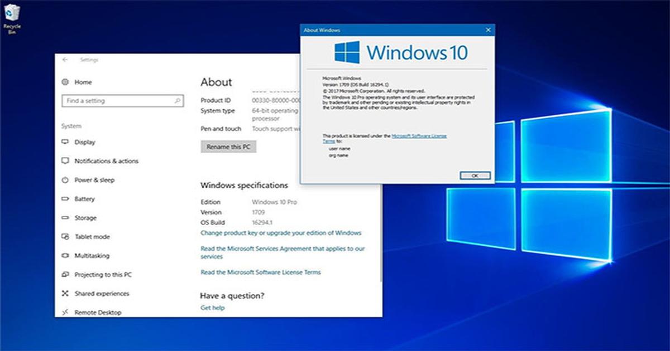Click the Multitasking icon
Viewport: 670px width, 351px height.
[65, 256]
